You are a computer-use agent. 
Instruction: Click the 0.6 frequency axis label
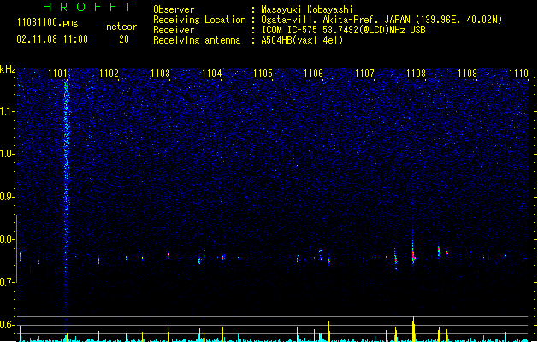pyautogui.click(x=7, y=325)
